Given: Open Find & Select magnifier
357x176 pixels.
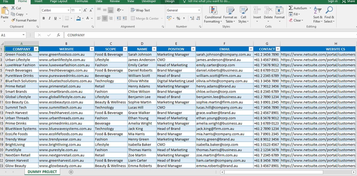Looking at the screenshot, I should (x=329, y=14).
